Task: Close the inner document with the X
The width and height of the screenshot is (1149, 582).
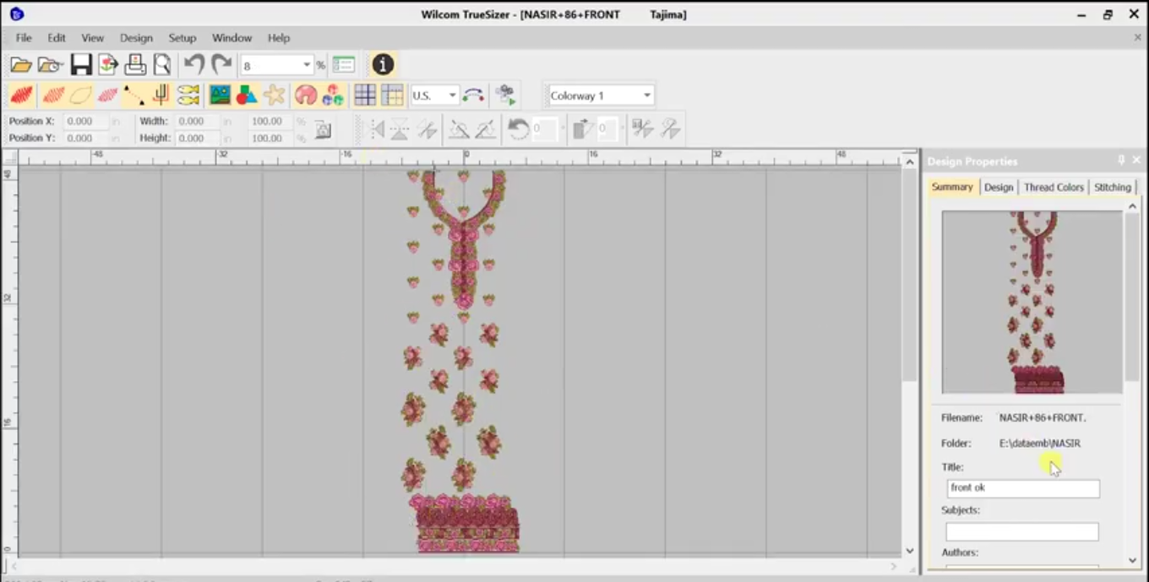Action: [1137, 38]
